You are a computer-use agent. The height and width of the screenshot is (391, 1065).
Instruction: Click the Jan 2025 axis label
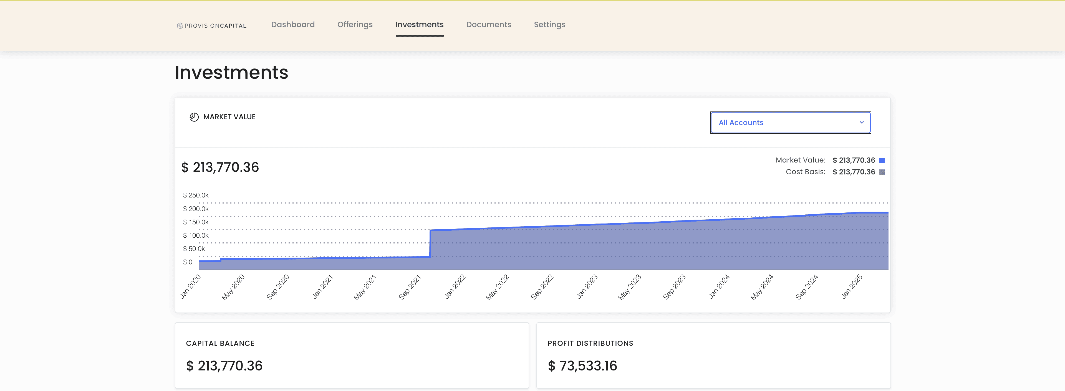point(852,286)
